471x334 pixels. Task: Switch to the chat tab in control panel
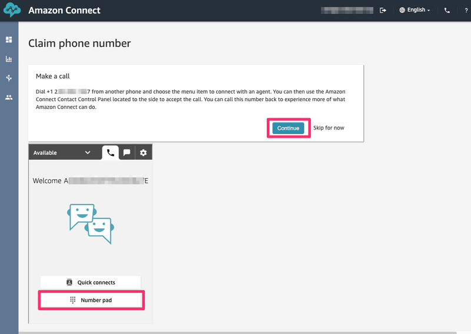tap(127, 152)
